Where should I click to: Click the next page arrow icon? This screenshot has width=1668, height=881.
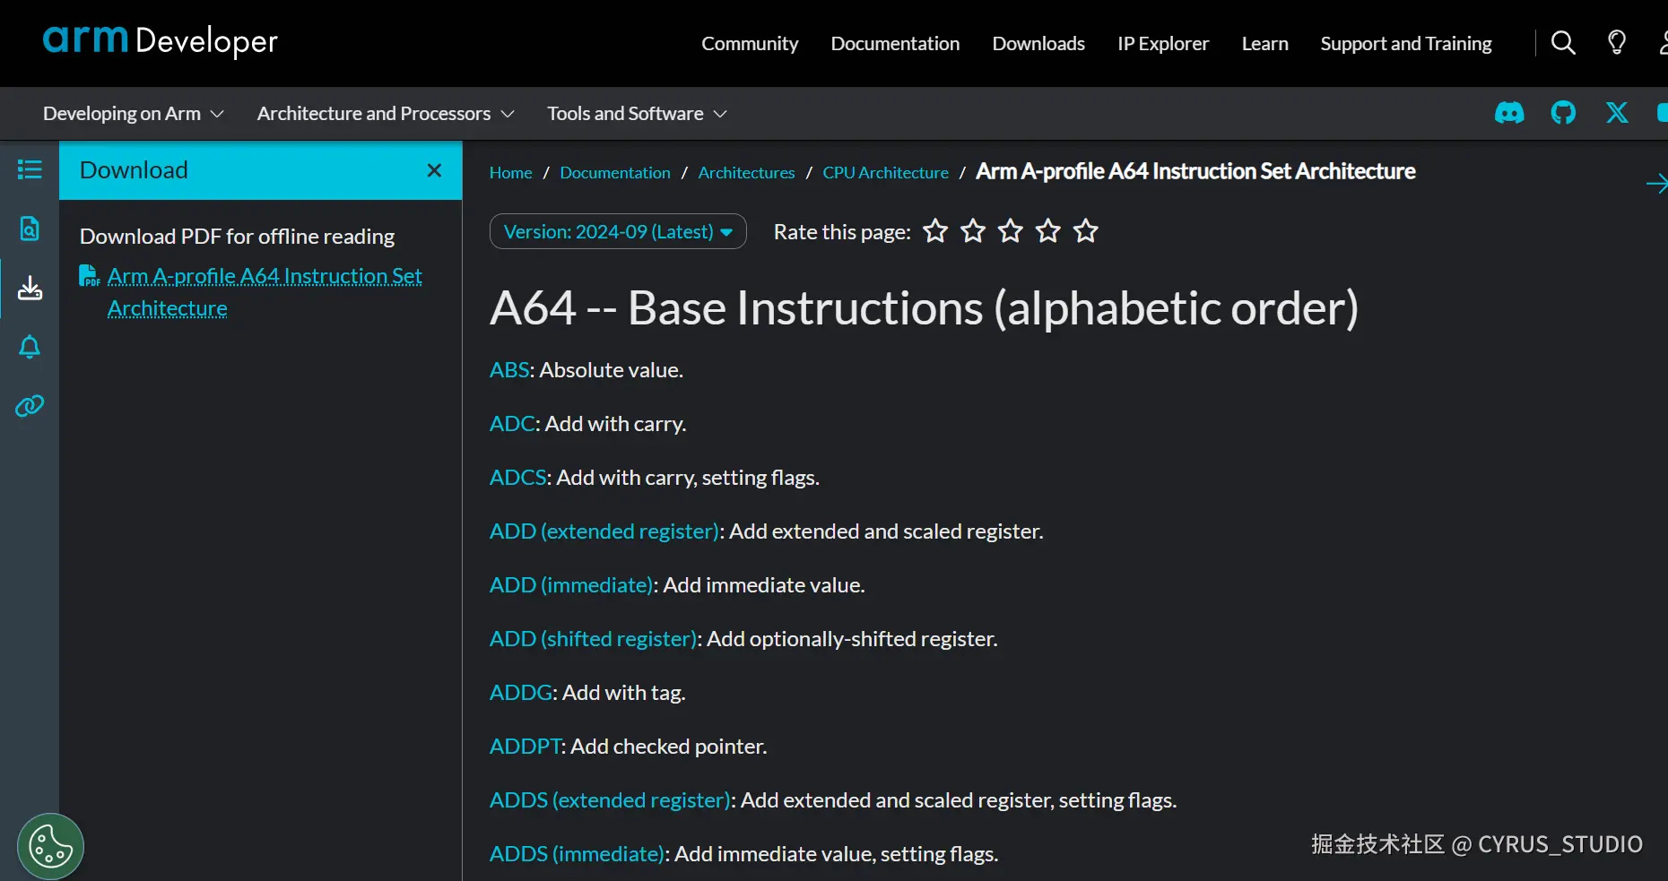tap(1656, 184)
